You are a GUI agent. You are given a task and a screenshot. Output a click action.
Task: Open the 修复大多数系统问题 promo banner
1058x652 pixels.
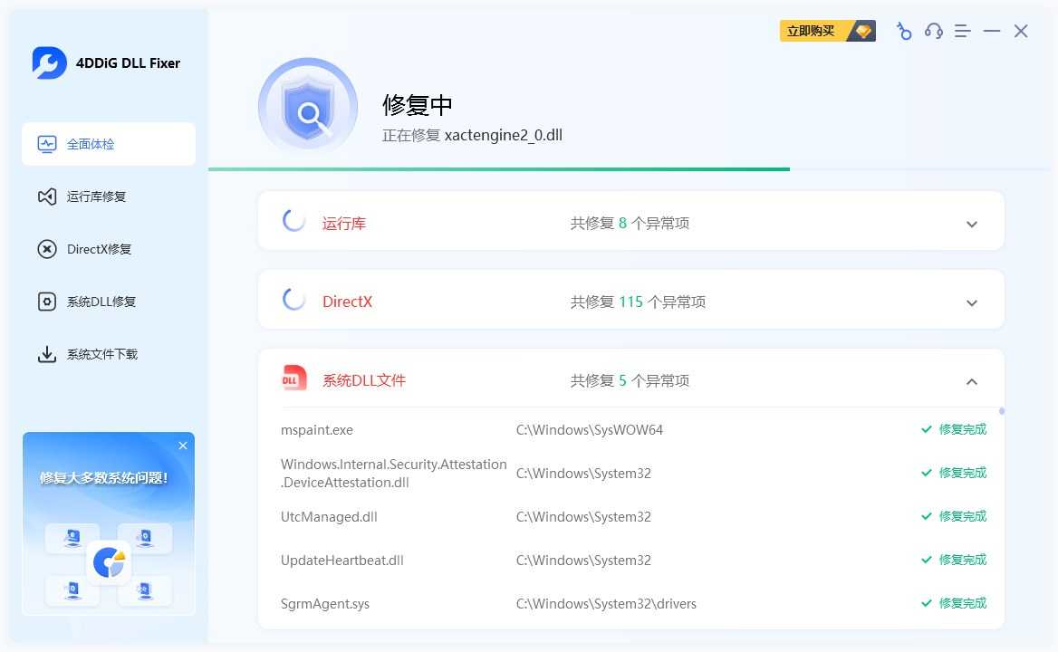109,524
